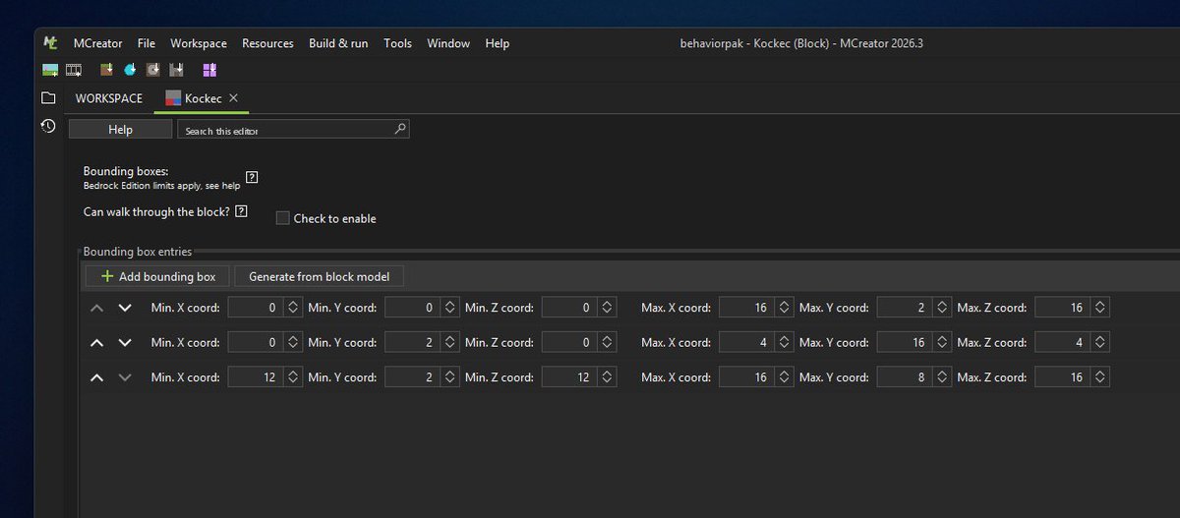Click the MCreator logo icon in the menu bar

pyautogui.click(x=51, y=43)
